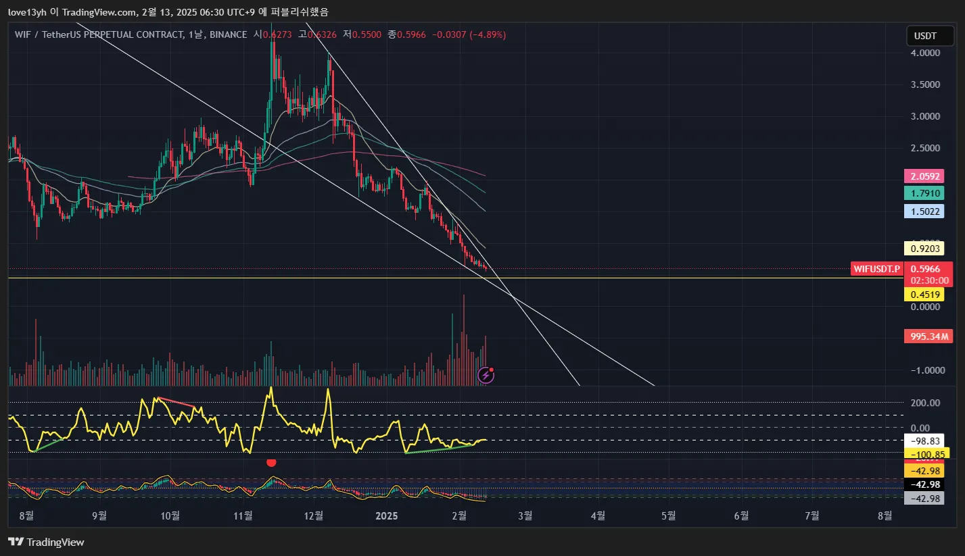This screenshot has height=556, width=965.
Task: Click the 9월 time axis label
Action: pyautogui.click(x=99, y=516)
